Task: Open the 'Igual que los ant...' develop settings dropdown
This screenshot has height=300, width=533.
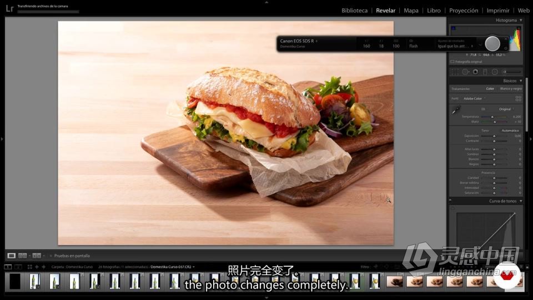Action: tap(455, 46)
